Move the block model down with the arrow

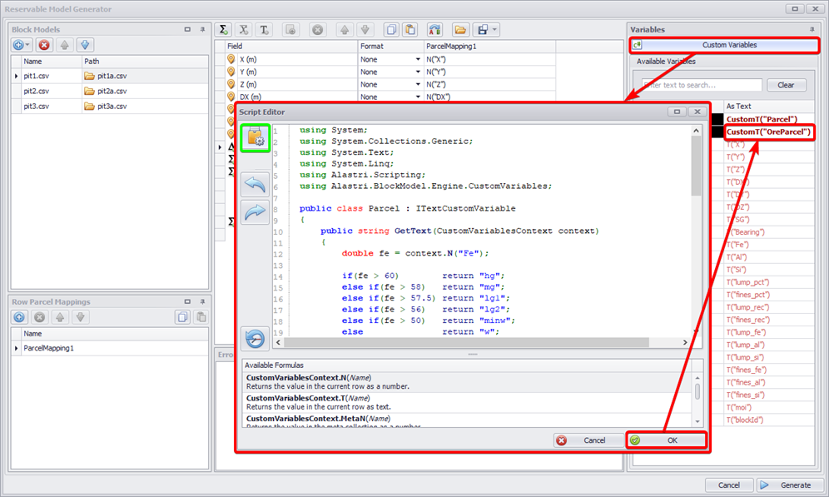[84, 45]
